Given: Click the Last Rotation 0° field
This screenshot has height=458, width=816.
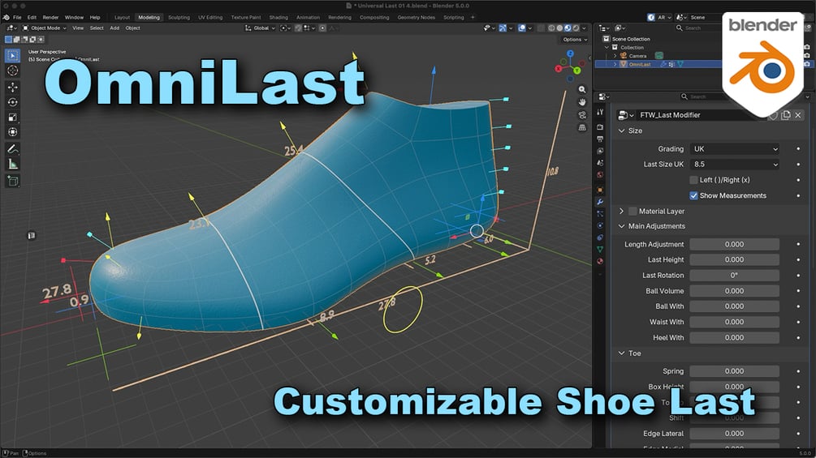Looking at the screenshot, I should (734, 276).
